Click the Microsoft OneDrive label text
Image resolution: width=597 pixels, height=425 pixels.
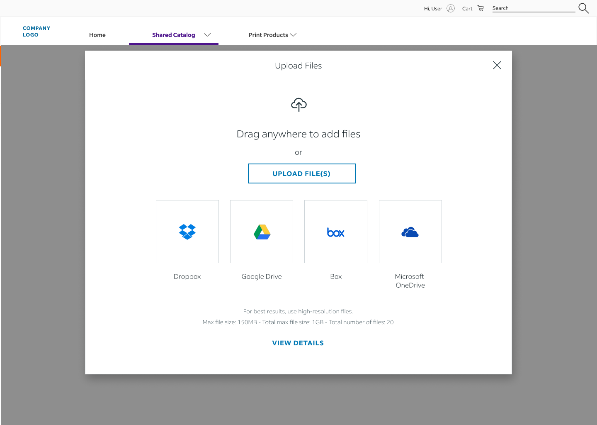point(410,281)
